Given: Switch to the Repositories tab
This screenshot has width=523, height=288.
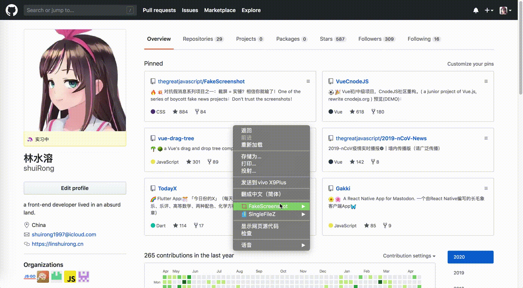Looking at the screenshot, I should [x=202, y=39].
